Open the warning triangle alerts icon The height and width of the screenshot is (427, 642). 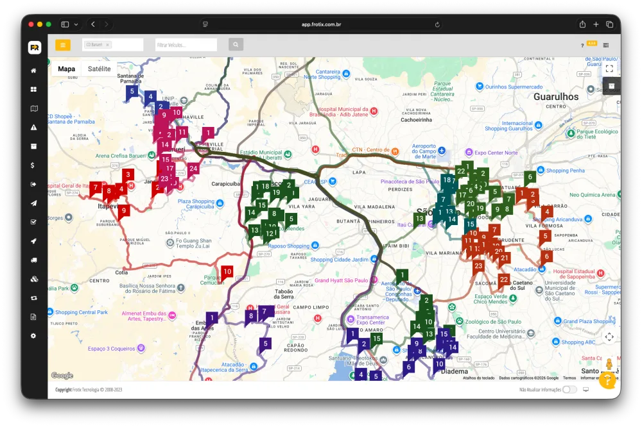(33, 127)
